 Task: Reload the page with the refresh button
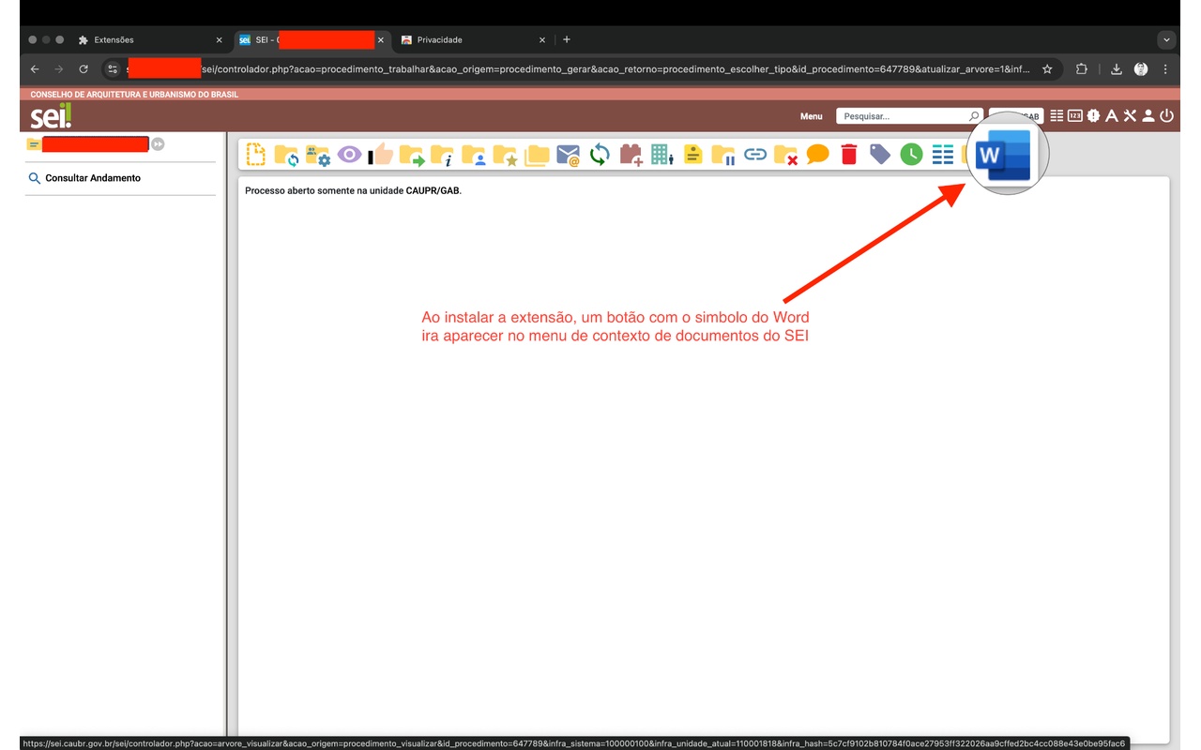pos(84,69)
